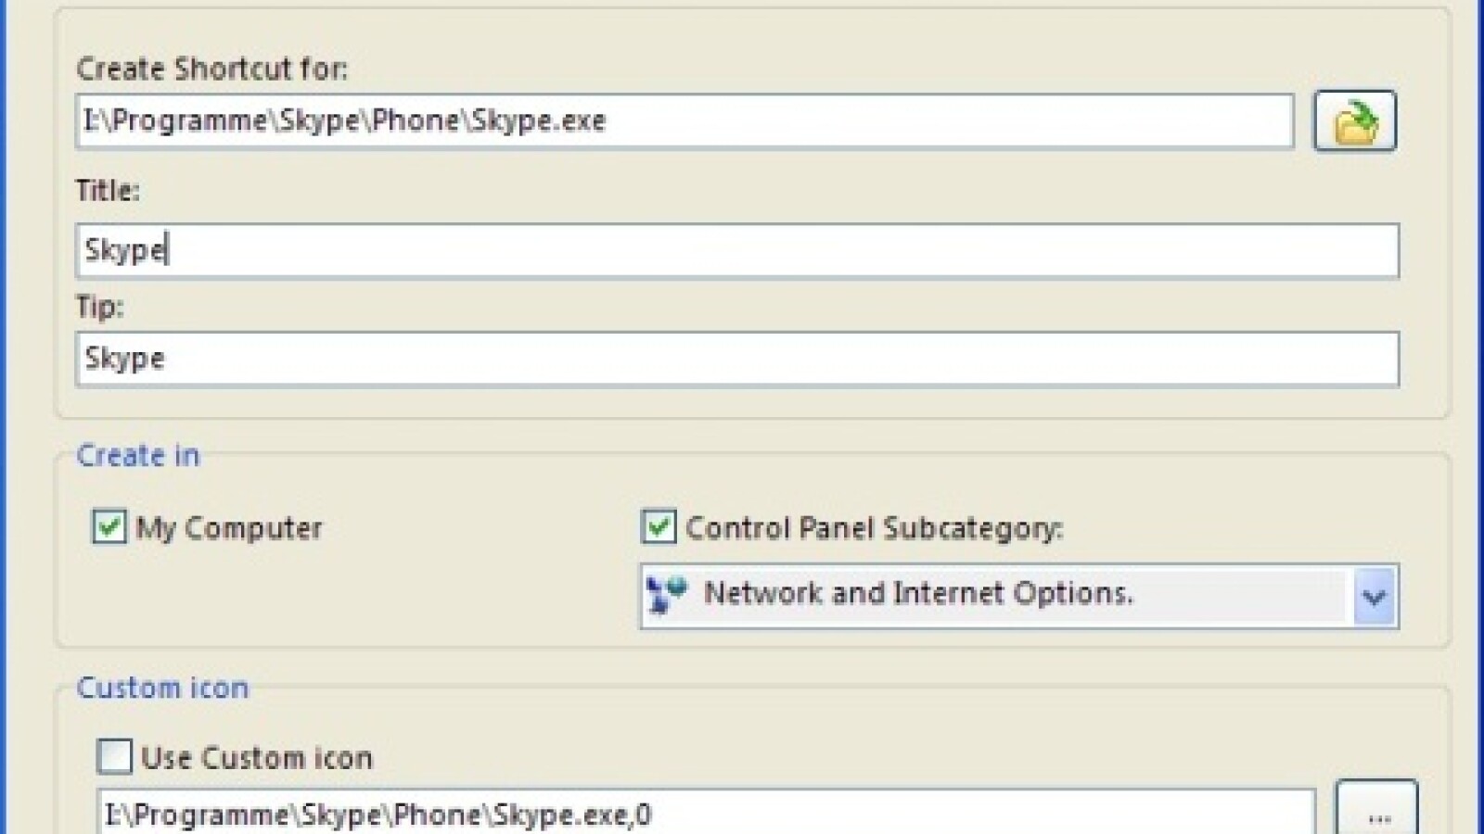The width and height of the screenshot is (1484, 834).
Task: Click the Create Shortcut for label
Action: pos(211,69)
